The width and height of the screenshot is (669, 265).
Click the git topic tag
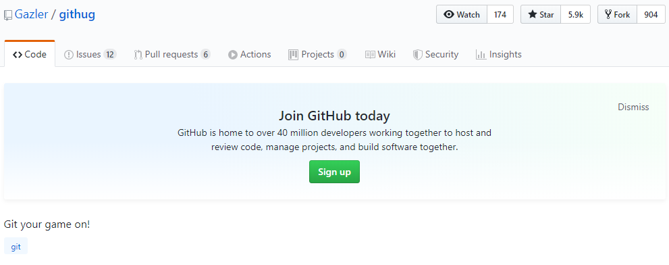pos(16,247)
